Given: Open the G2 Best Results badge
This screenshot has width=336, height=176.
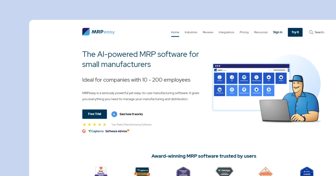Looking at the screenshot, I should click(x=101, y=171).
